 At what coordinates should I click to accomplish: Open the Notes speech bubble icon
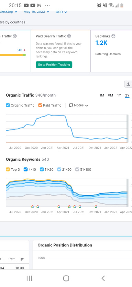[x=71, y=105]
